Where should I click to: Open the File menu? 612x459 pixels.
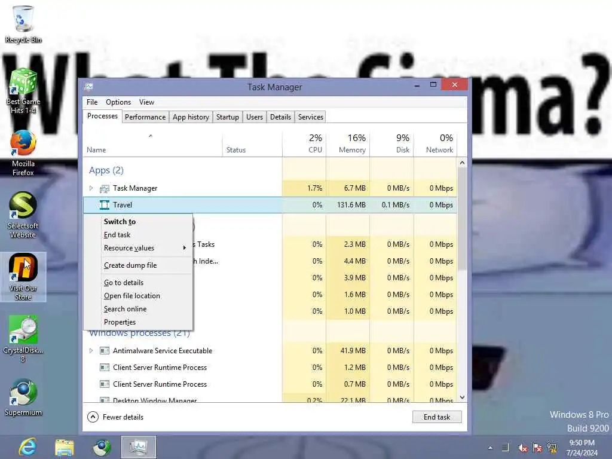tap(92, 102)
